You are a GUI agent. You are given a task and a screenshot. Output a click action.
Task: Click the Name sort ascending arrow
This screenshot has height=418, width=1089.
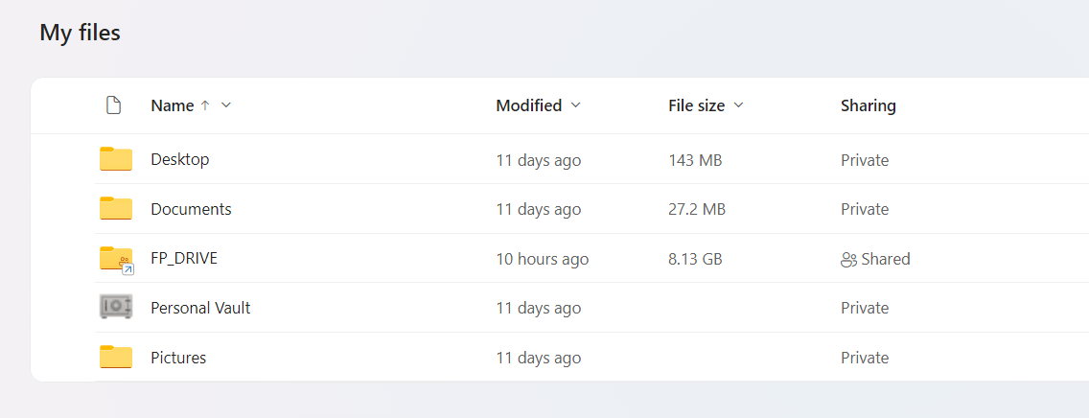204,105
